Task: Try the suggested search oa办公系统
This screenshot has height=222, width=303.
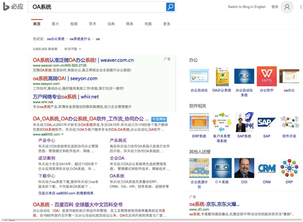Action: point(55,39)
